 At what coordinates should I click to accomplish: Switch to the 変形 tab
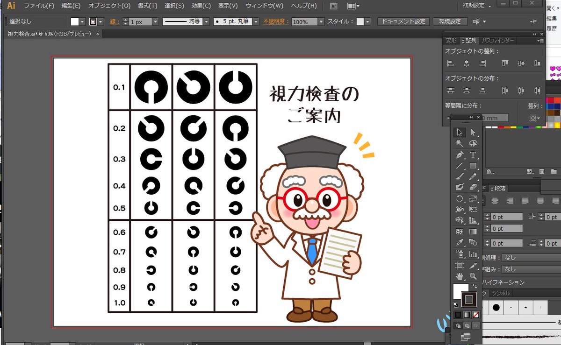451,41
